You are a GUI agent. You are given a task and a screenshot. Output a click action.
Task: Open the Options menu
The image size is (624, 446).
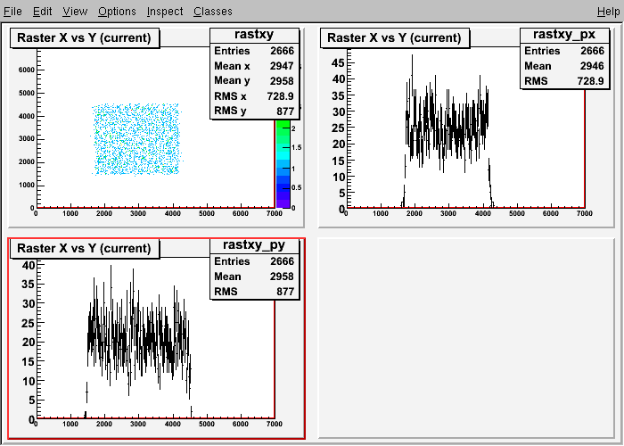(117, 11)
